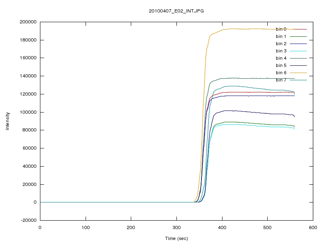
Task: Click the chart title 20100407_E02_INT.JPG
Action: (176, 11)
